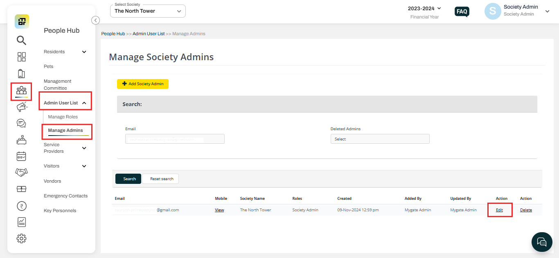Screen dimensions: 559x258
Task: Open Key Personnels menu item
Action: [60, 210]
